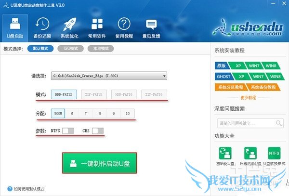Select 本地模式 mode
This screenshot has height=196, width=289.
click(101, 49)
